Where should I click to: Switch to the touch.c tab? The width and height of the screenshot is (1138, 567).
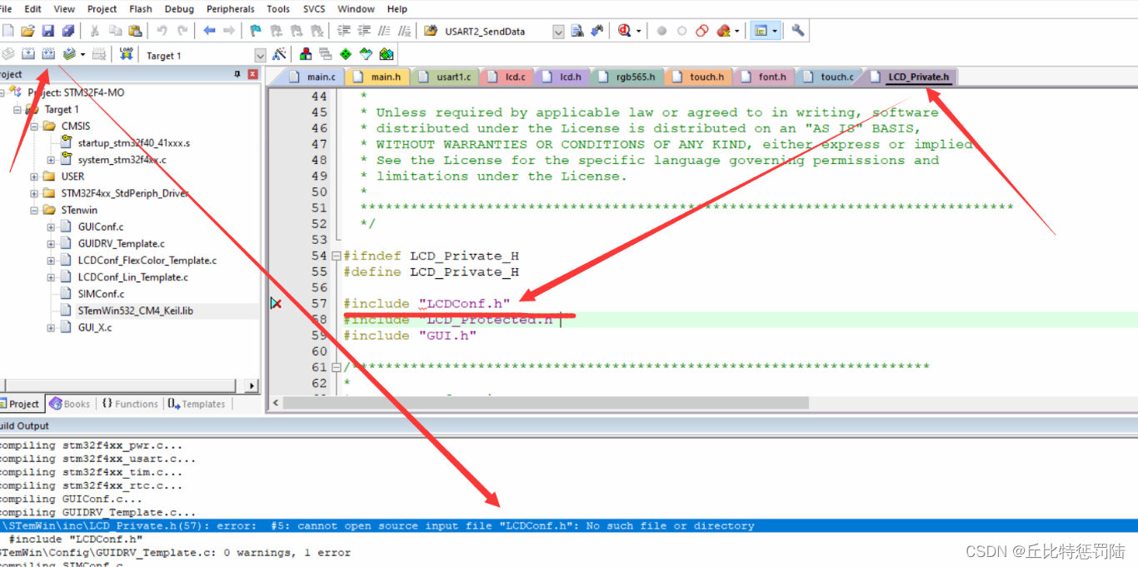pos(829,77)
